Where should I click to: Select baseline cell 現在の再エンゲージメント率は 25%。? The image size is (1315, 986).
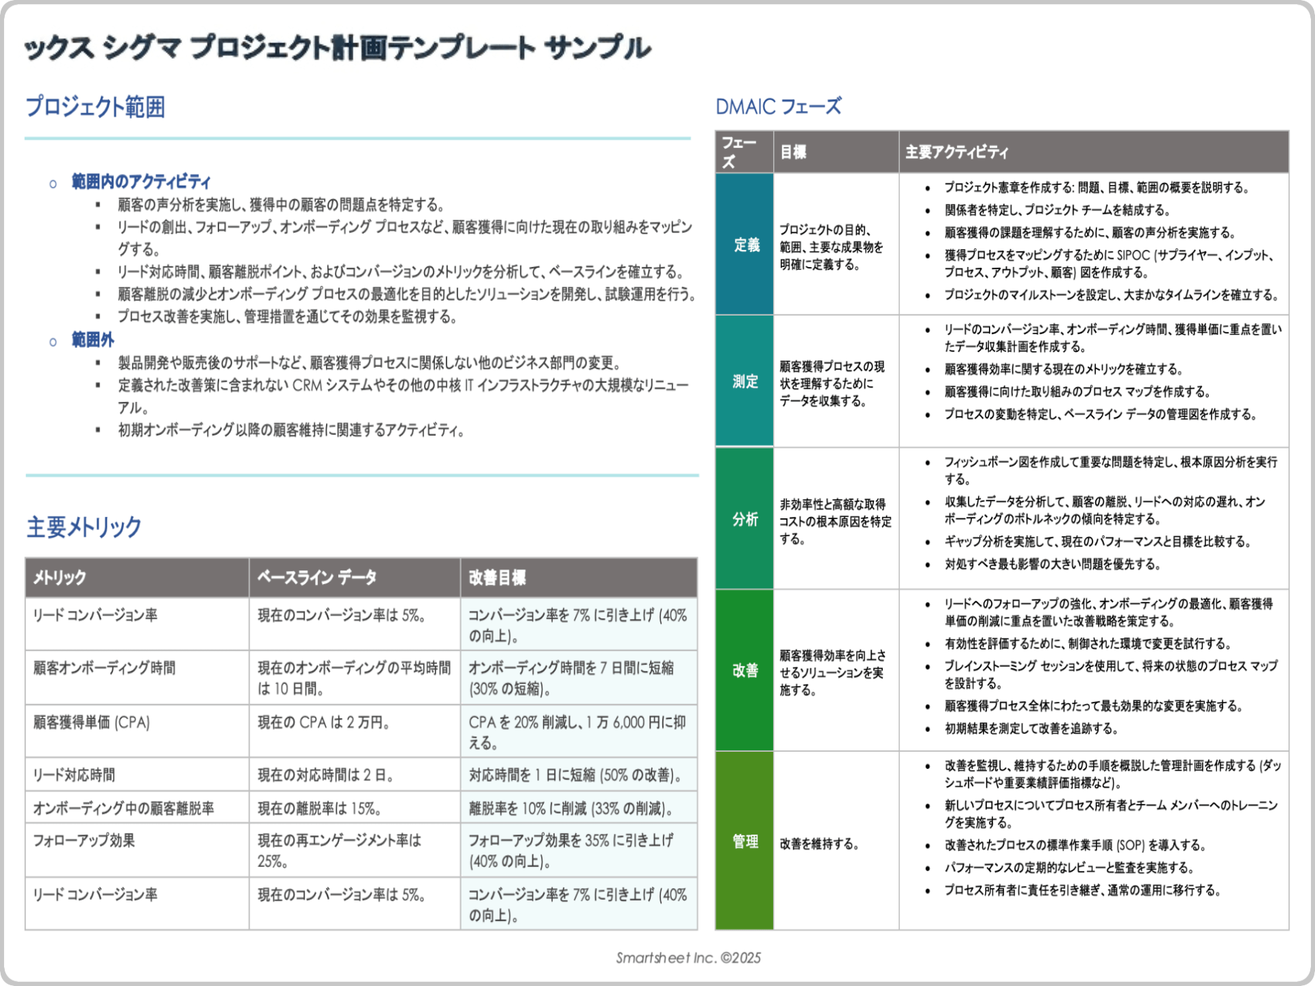tap(354, 850)
